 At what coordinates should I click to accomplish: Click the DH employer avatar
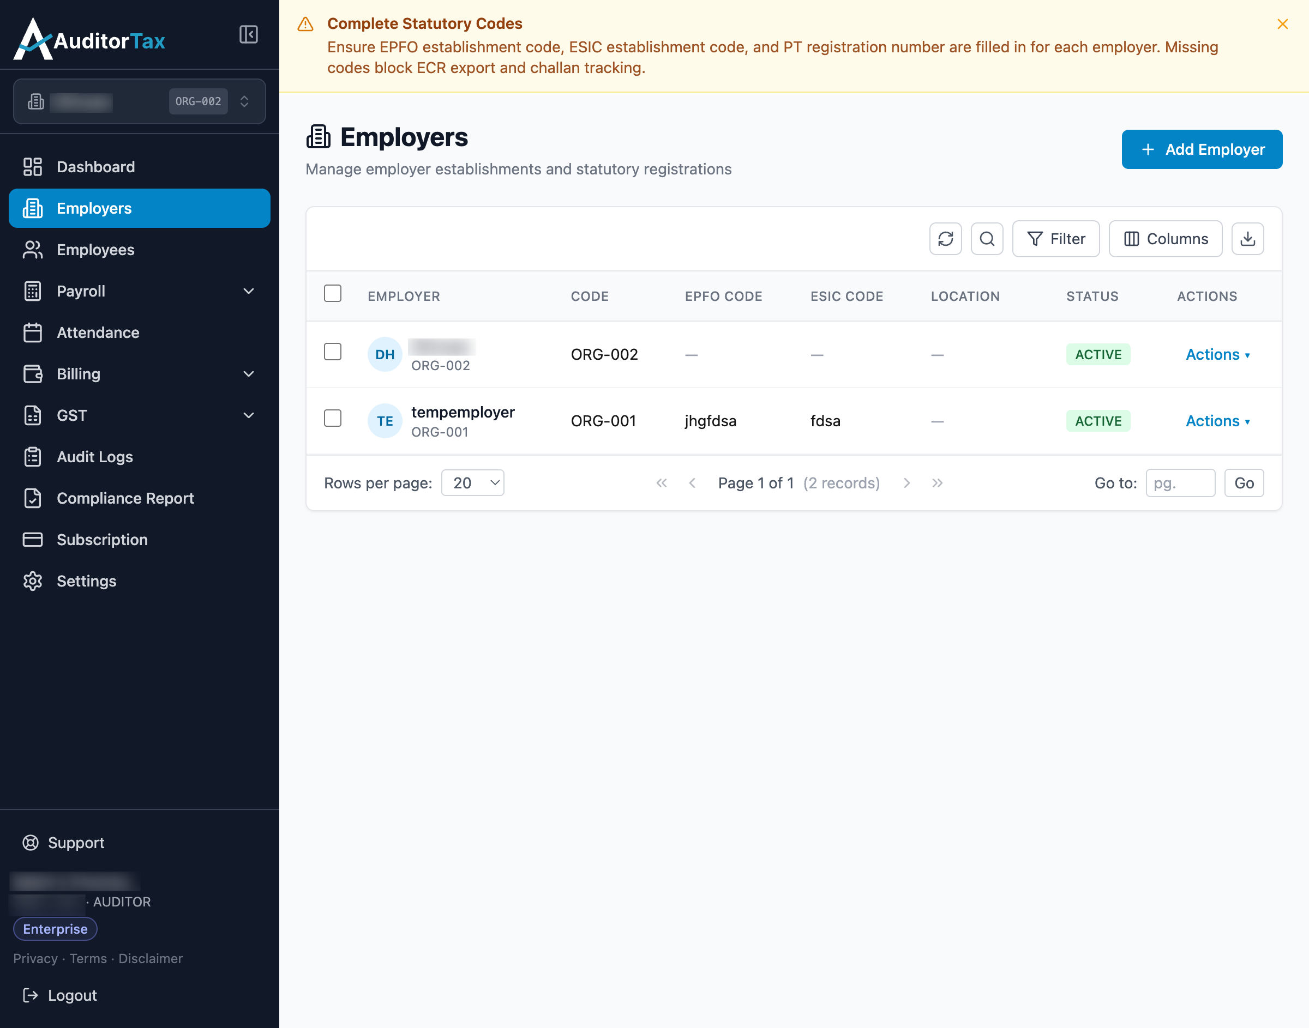tap(385, 354)
